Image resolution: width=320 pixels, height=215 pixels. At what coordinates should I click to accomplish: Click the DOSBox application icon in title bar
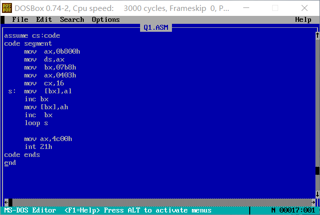(7, 8)
